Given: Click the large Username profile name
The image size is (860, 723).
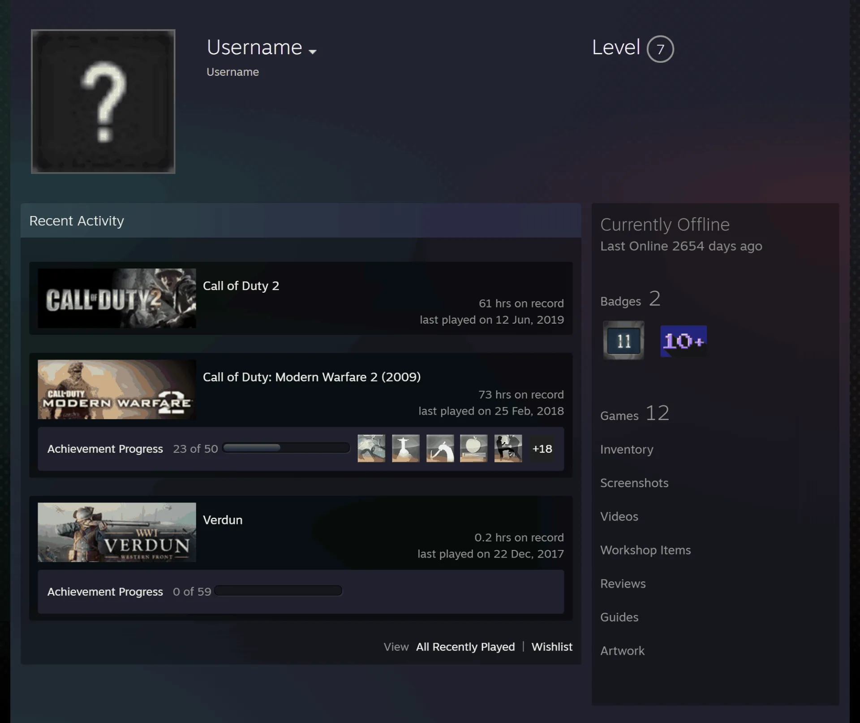Looking at the screenshot, I should [254, 48].
